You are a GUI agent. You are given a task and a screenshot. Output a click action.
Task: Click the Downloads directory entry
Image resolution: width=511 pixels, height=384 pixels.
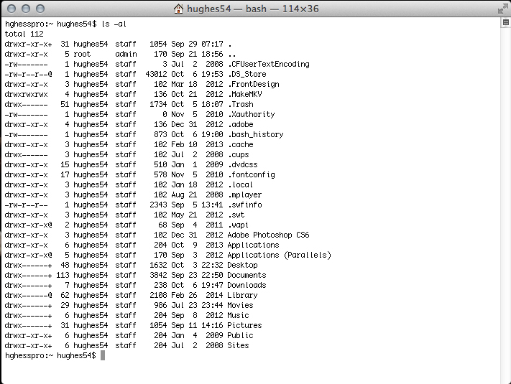247,285
